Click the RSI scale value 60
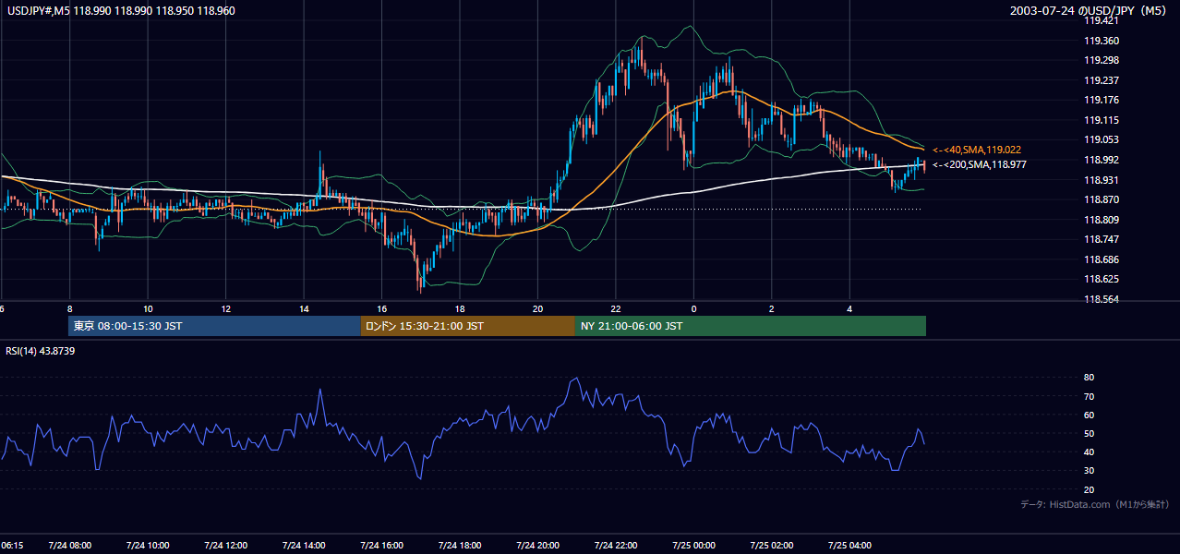This screenshot has width=1180, height=554. click(x=1090, y=415)
